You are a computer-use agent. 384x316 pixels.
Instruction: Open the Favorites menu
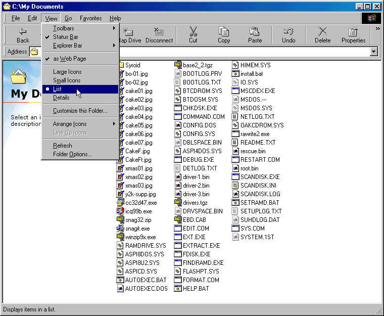90,18
